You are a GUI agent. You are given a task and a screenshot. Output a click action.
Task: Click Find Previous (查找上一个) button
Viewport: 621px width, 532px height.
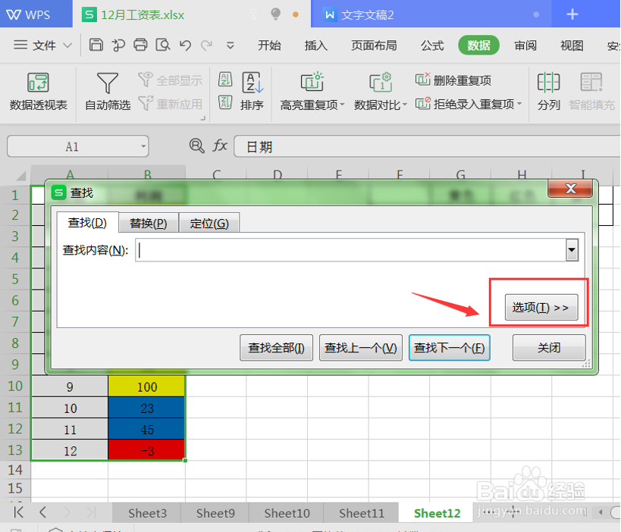[361, 348]
